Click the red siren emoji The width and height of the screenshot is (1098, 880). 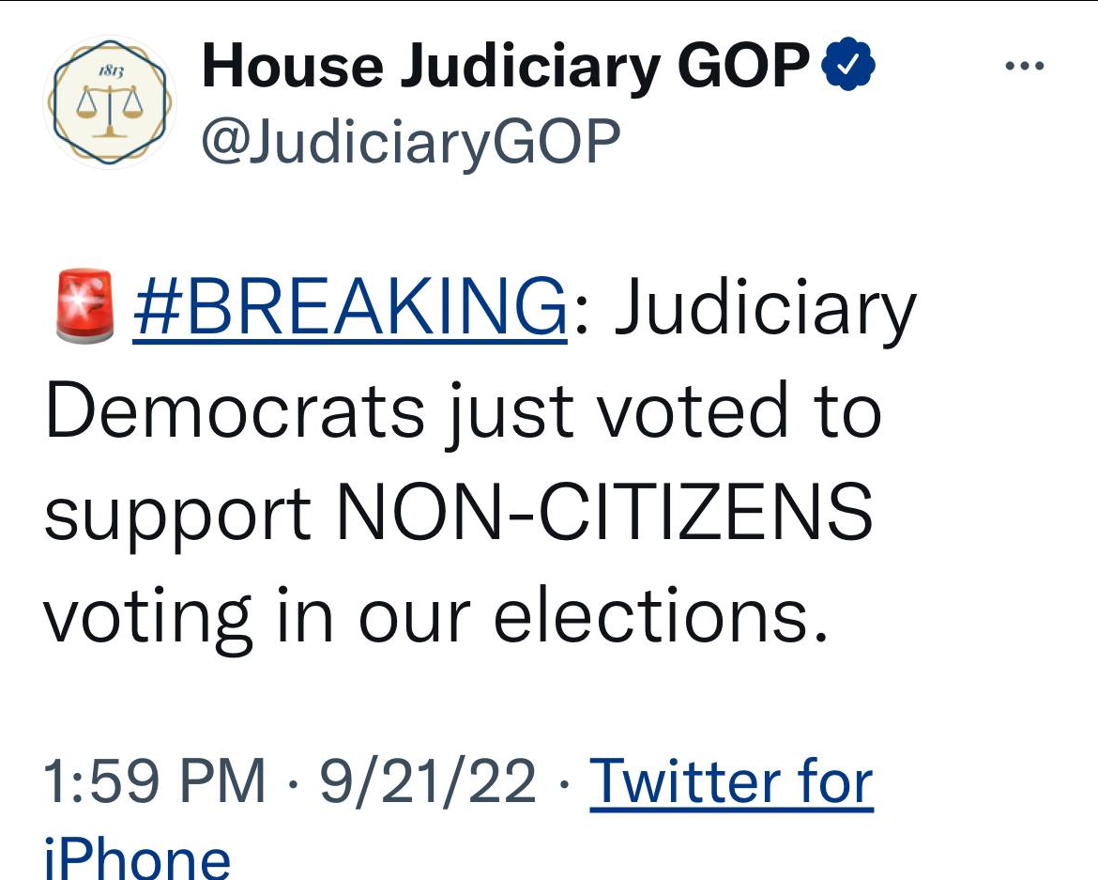tap(84, 306)
